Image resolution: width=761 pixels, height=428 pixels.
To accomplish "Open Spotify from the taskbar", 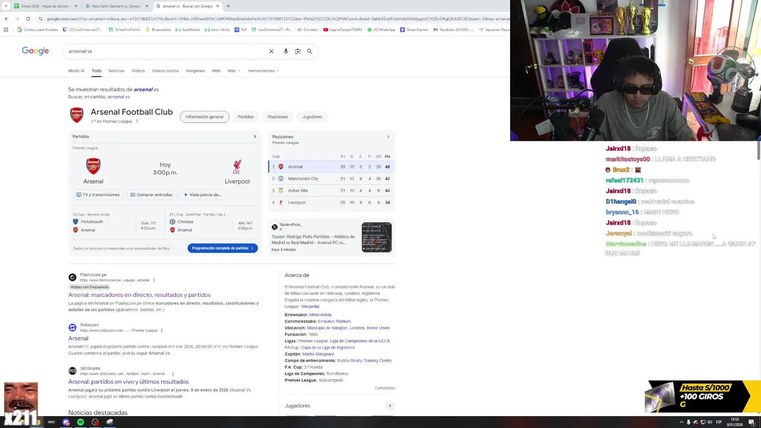I will tap(80, 422).
